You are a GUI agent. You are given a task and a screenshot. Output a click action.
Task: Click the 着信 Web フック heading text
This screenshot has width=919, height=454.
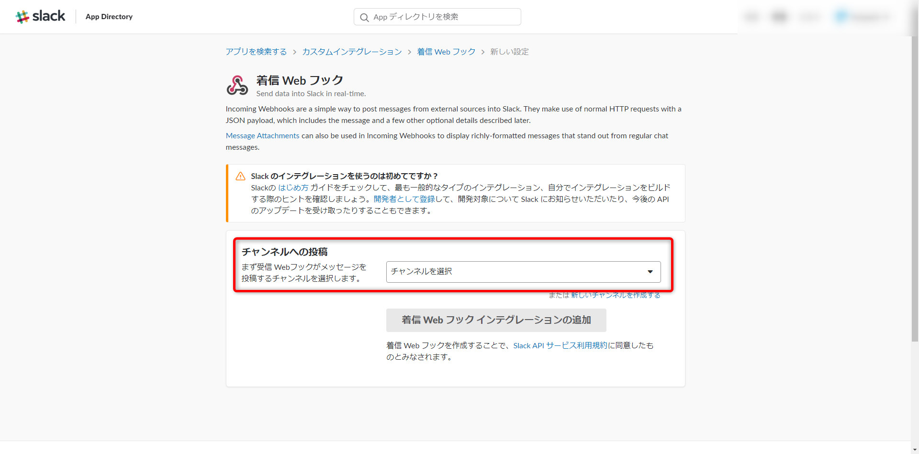click(x=300, y=80)
